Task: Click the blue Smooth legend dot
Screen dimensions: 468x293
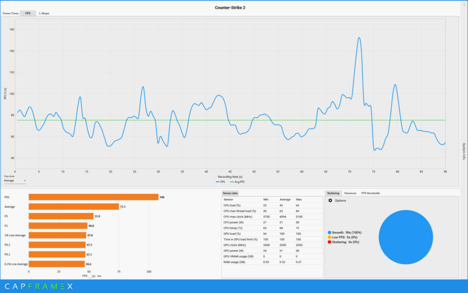Action: (330, 232)
